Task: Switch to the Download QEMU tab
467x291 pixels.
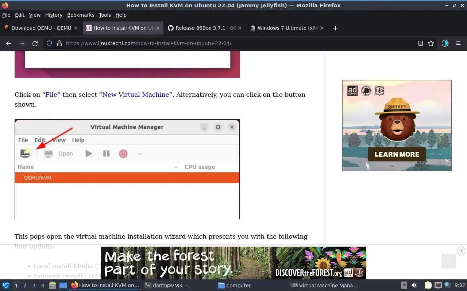Action: [40, 28]
